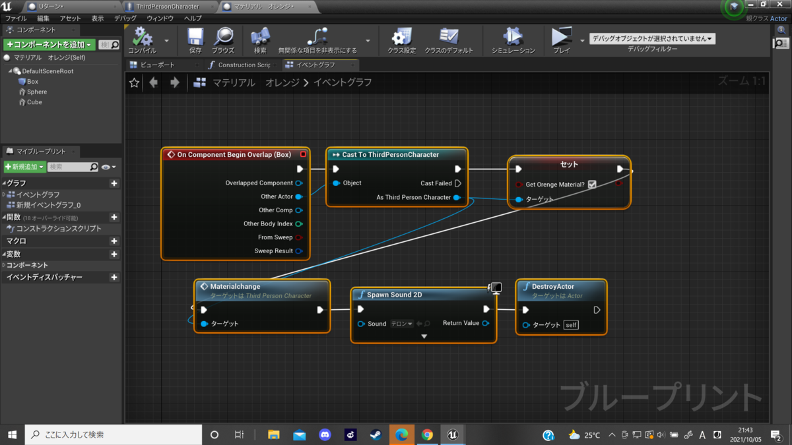The height and width of the screenshot is (445, 792).
Task: Open the Add Component (コンポーネントを追加) dropdown
Action: point(49,44)
